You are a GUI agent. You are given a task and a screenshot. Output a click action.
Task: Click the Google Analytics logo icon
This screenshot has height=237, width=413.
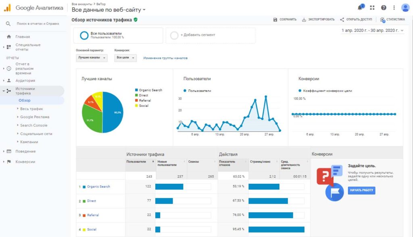pos(7,8)
